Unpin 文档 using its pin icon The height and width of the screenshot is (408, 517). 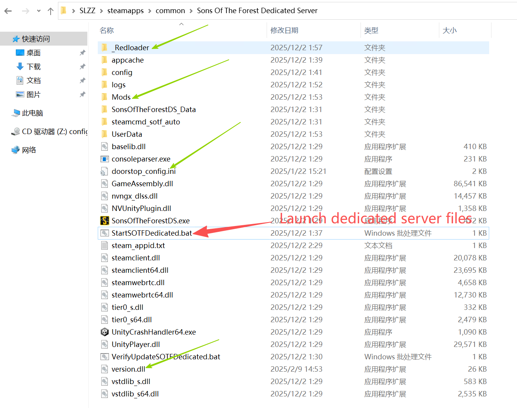[82, 81]
